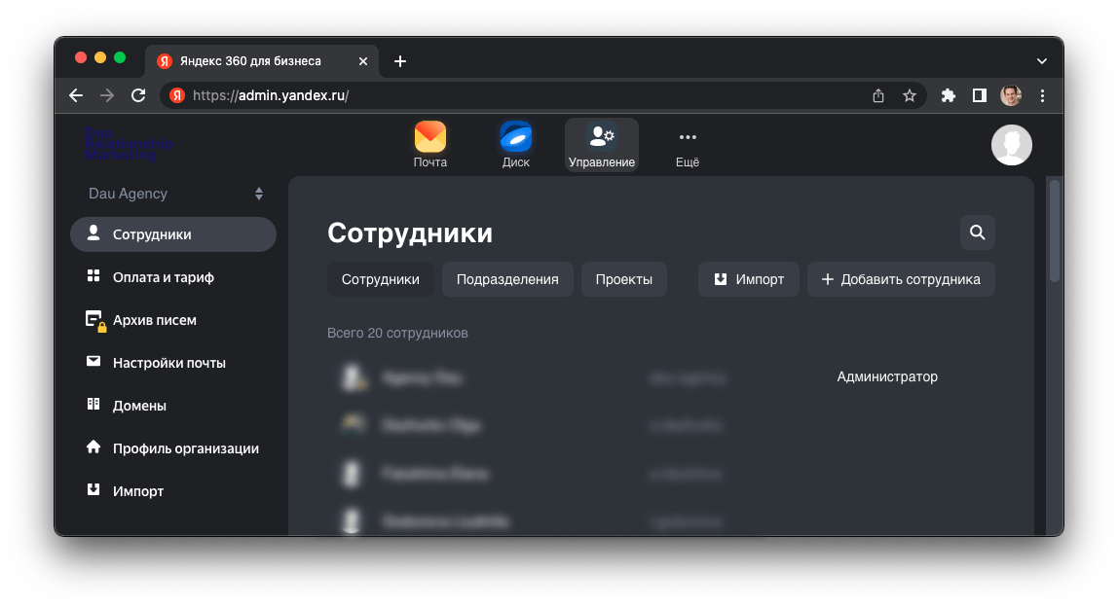
Task: Open the Dau Agency organization switcher
Action: click(174, 194)
